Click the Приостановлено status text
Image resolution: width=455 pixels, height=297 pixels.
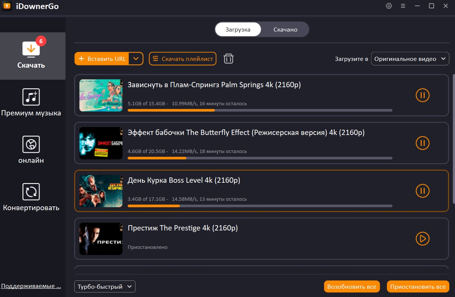148,247
